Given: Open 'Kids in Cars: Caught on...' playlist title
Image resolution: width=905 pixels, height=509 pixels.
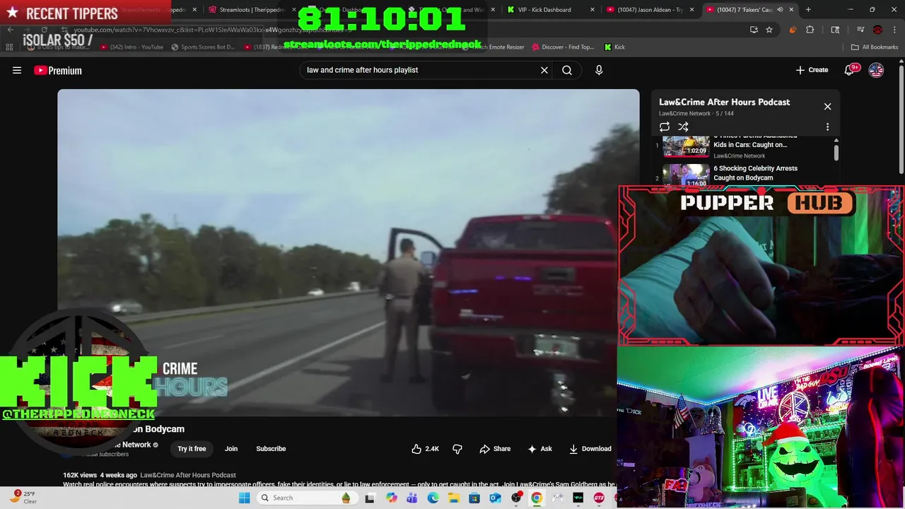Looking at the screenshot, I should pyautogui.click(x=750, y=144).
